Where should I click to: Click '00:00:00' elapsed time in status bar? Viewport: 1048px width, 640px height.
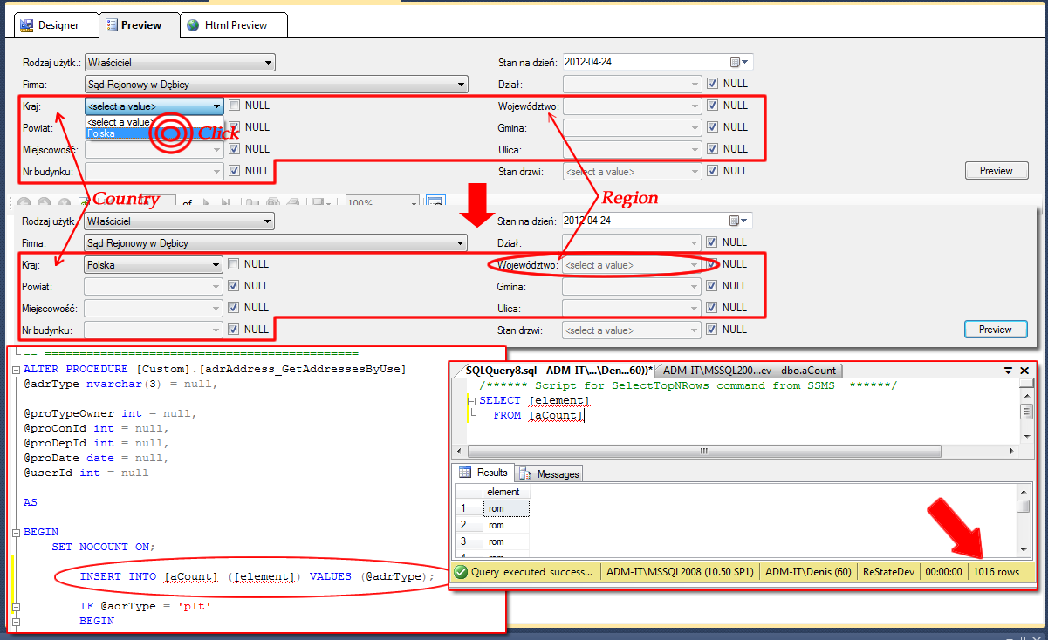943,572
